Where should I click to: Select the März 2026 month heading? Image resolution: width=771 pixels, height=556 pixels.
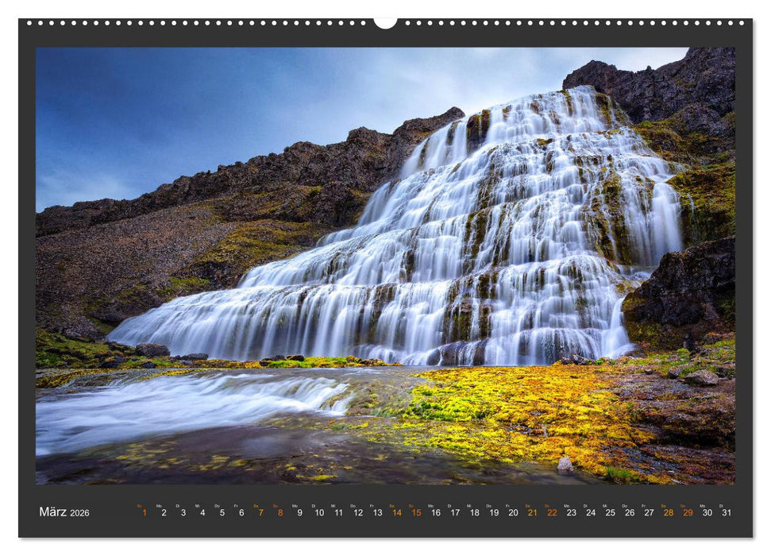coord(60,514)
